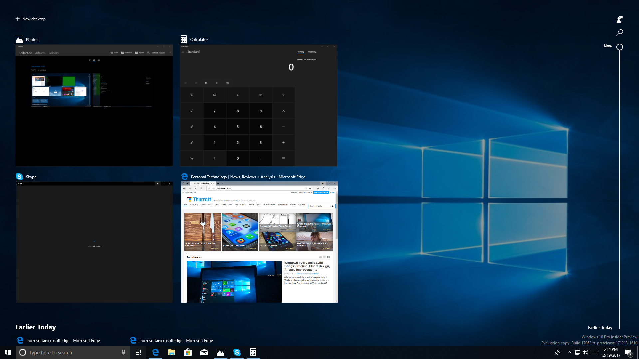
Task: Open the Action Center notifications icon
Action: tap(628, 352)
